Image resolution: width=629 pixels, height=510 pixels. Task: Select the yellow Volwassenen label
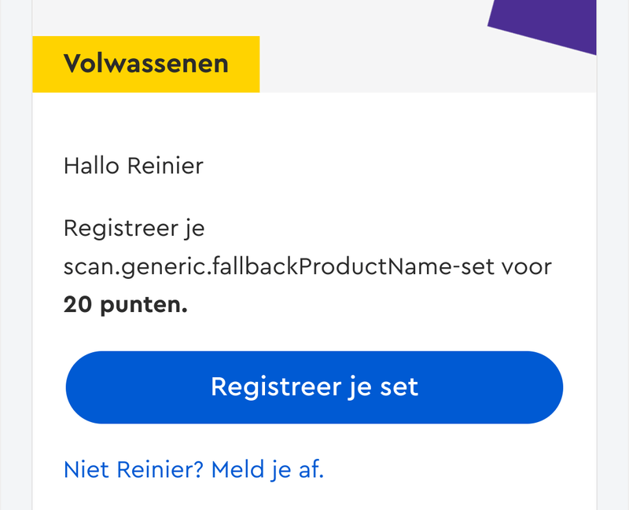(x=146, y=64)
